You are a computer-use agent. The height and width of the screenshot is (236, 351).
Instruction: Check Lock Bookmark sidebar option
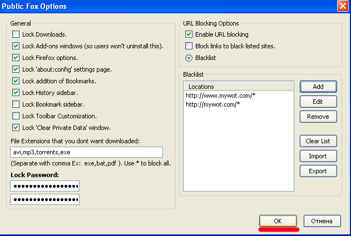tap(16, 104)
